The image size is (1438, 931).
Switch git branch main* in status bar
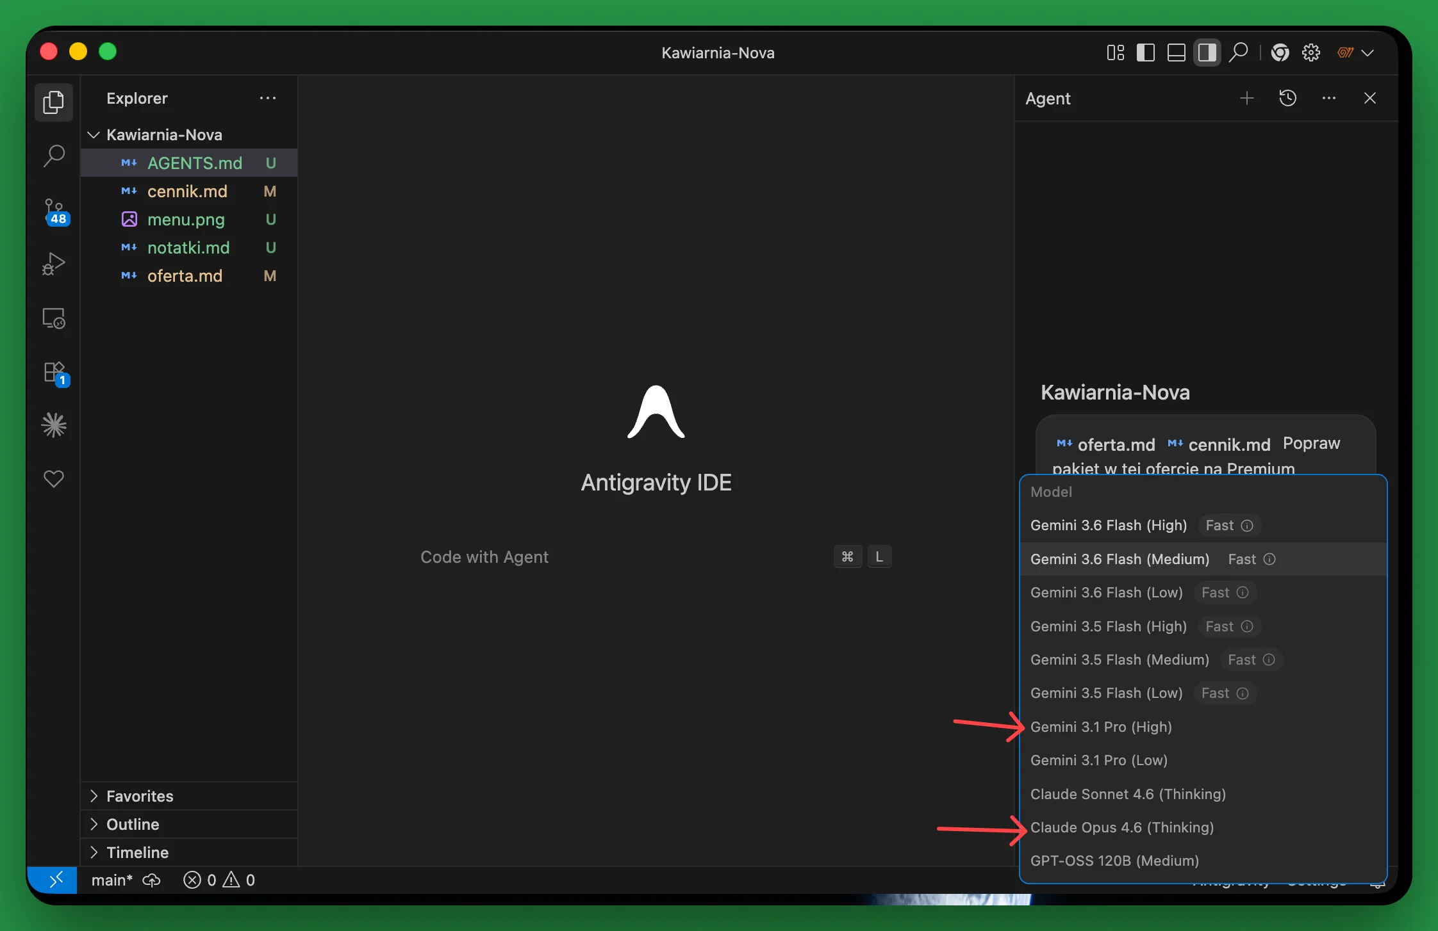[112, 880]
